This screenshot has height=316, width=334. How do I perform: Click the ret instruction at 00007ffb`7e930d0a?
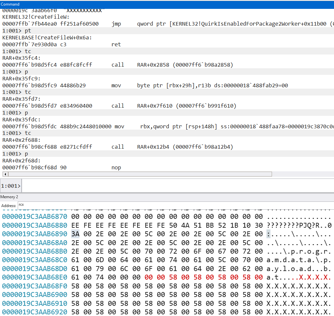pyautogui.click(x=62, y=44)
